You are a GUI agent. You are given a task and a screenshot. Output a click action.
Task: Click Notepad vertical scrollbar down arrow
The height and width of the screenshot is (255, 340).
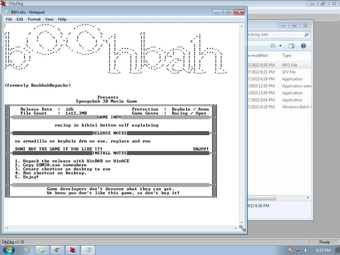(242, 223)
